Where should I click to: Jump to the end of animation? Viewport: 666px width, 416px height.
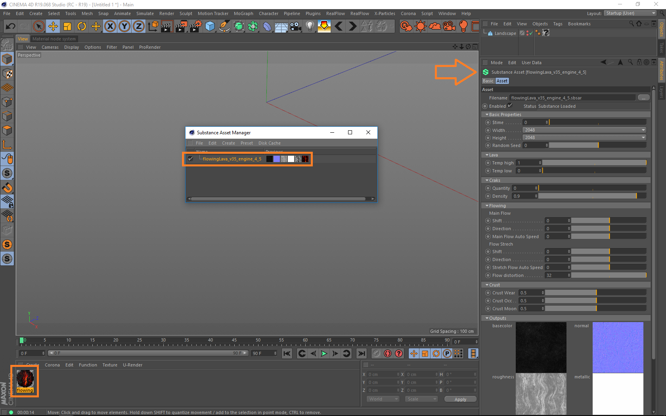pyautogui.click(x=362, y=353)
